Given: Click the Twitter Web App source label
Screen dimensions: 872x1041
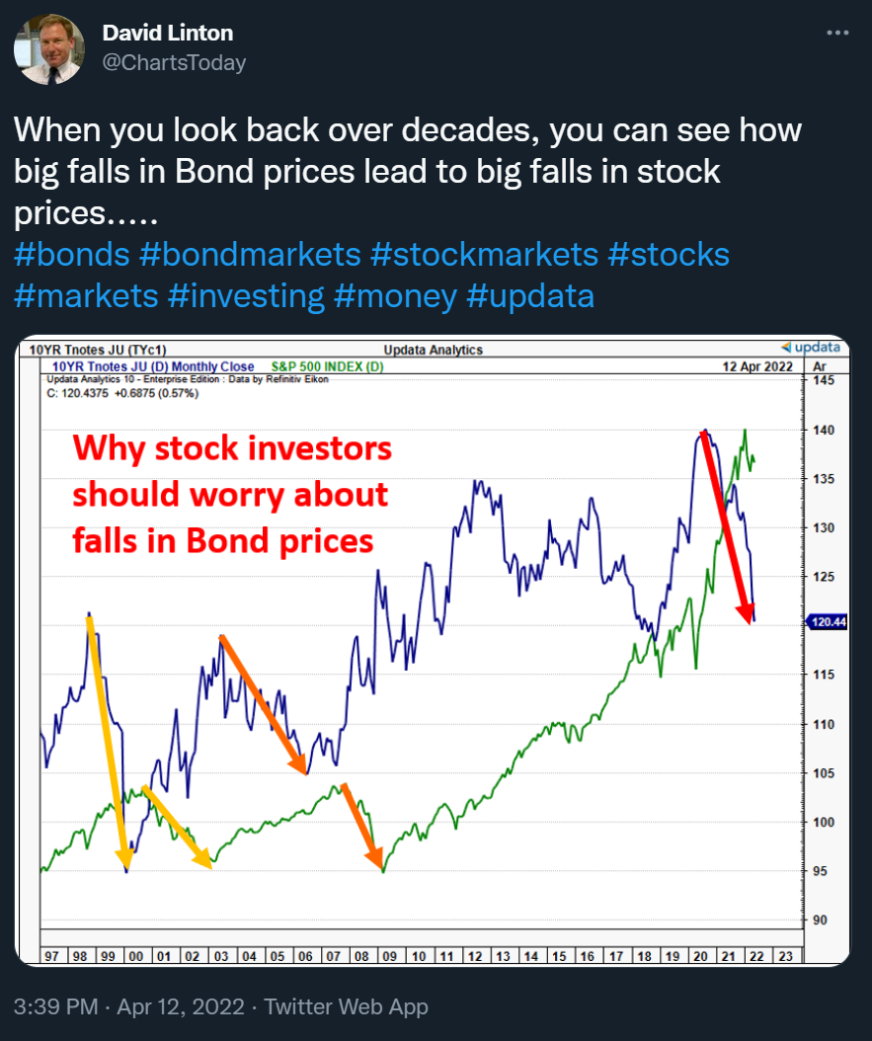Looking at the screenshot, I should pyautogui.click(x=347, y=1006).
